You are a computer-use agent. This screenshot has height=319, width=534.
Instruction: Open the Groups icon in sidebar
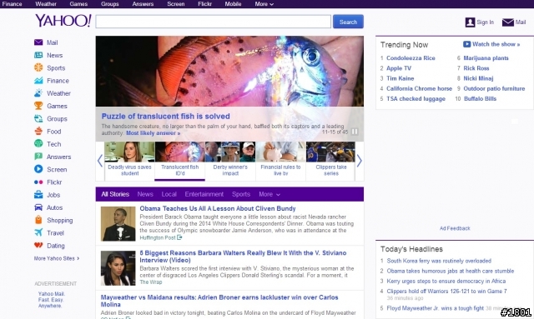coord(38,119)
